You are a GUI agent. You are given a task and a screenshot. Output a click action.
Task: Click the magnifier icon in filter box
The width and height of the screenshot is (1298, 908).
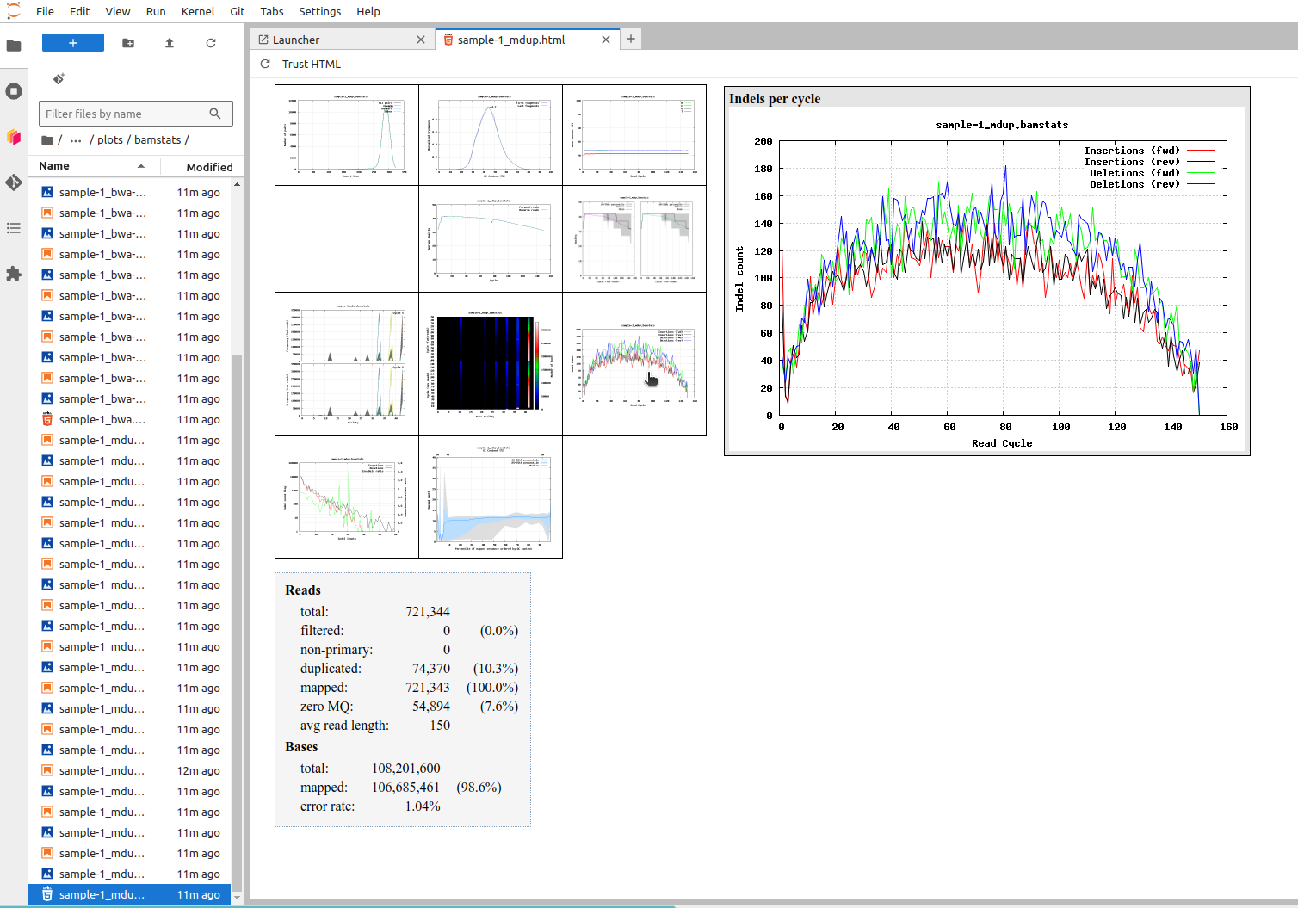(215, 114)
